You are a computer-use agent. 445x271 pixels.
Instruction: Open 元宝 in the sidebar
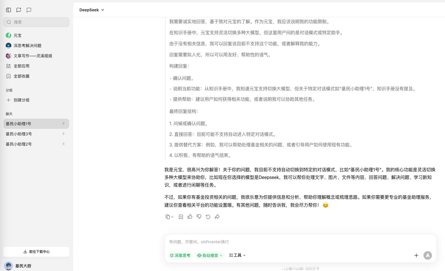(x=36, y=35)
